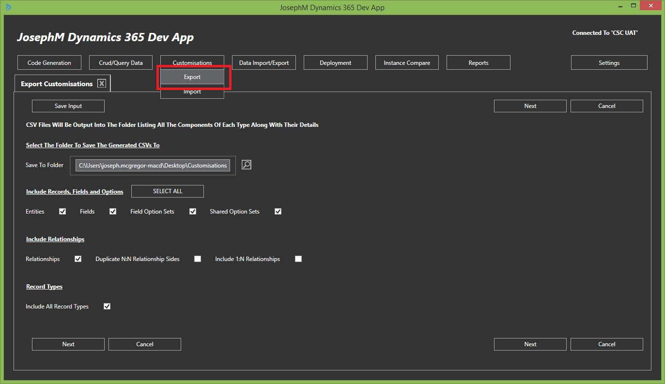Expand the Data Import/Export menu

coord(264,63)
